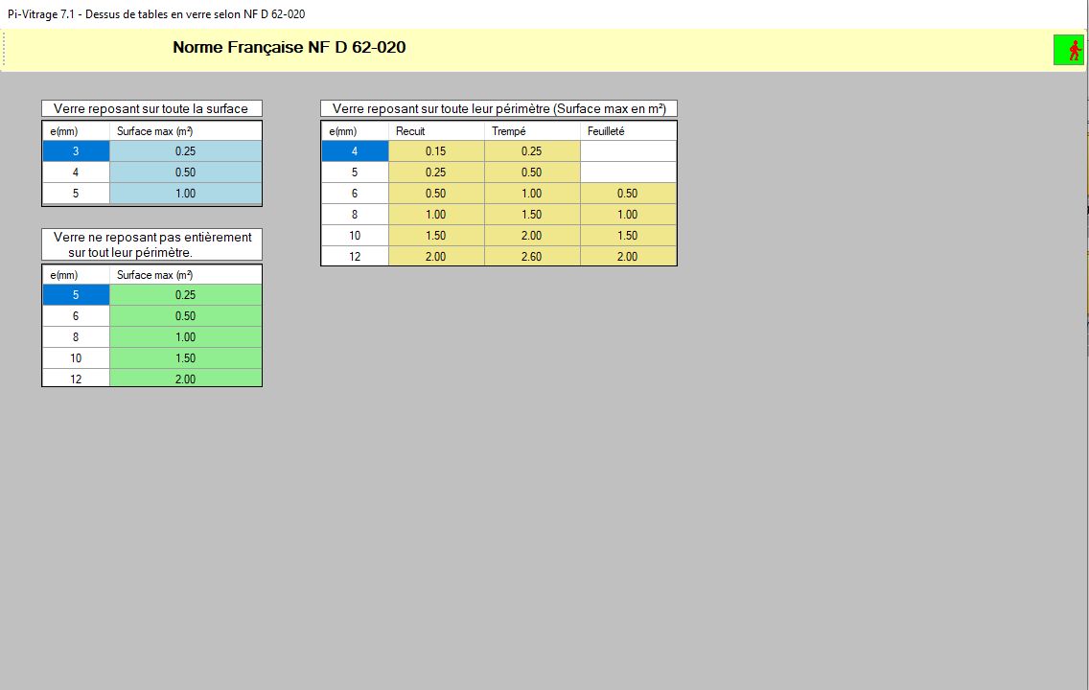Screen dimensions: 1089x690
Task: Click the Norme Française NF D 62-020 title
Action: tap(289, 47)
